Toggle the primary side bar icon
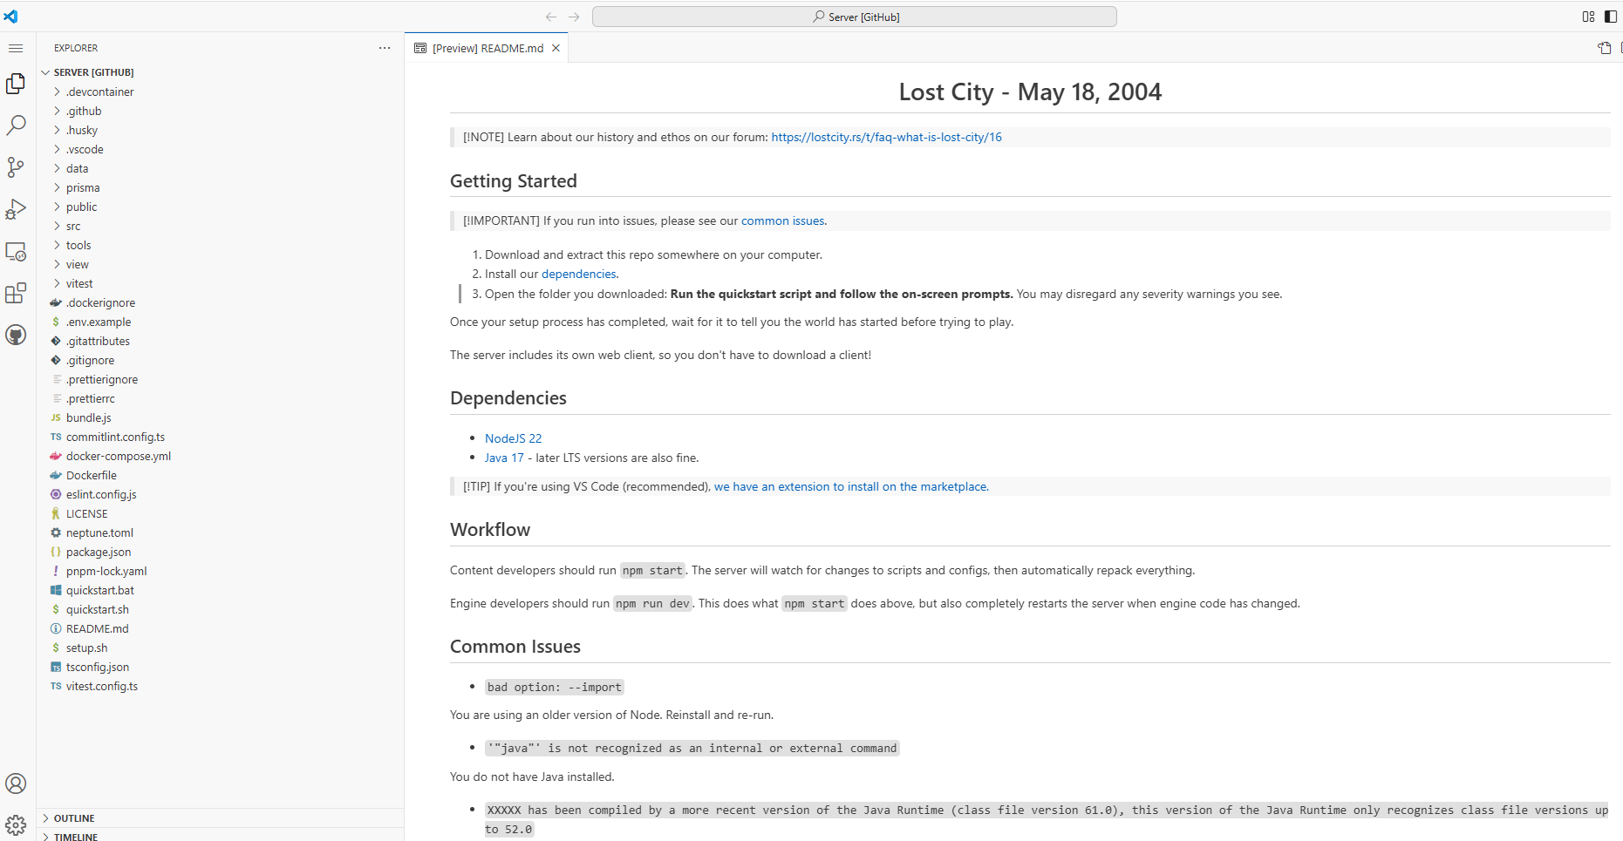 pyautogui.click(x=1611, y=17)
